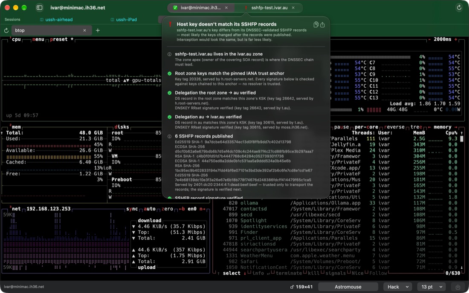Click the red exclamation host key warning icon
The height and width of the screenshot is (293, 469).
pos(170,24)
